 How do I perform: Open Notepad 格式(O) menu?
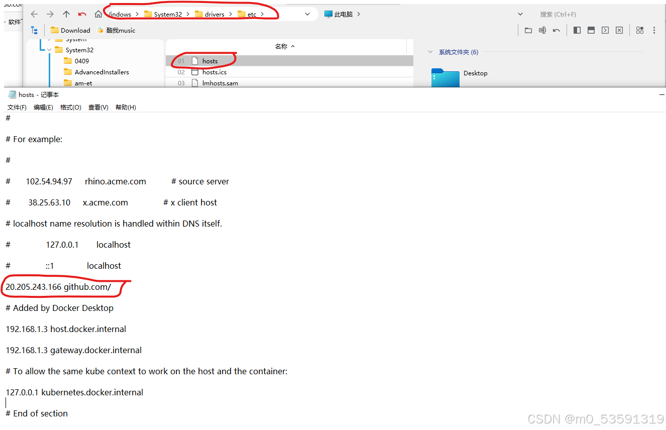70,107
